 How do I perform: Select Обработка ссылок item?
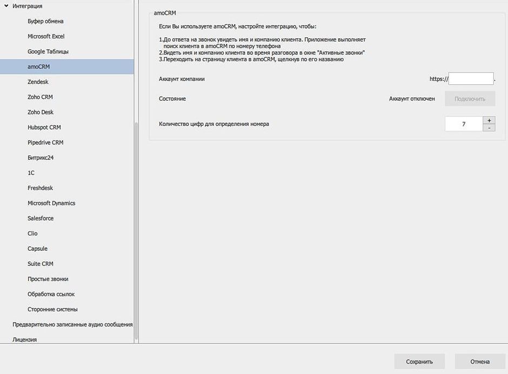[51, 294]
